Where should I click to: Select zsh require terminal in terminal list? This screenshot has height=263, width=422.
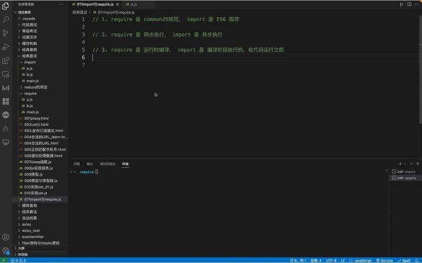405,178
